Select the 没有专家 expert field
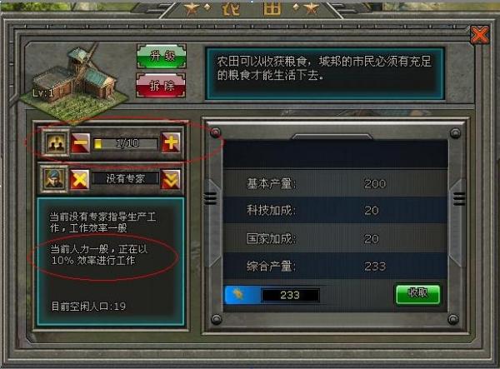 pyautogui.click(x=125, y=179)
